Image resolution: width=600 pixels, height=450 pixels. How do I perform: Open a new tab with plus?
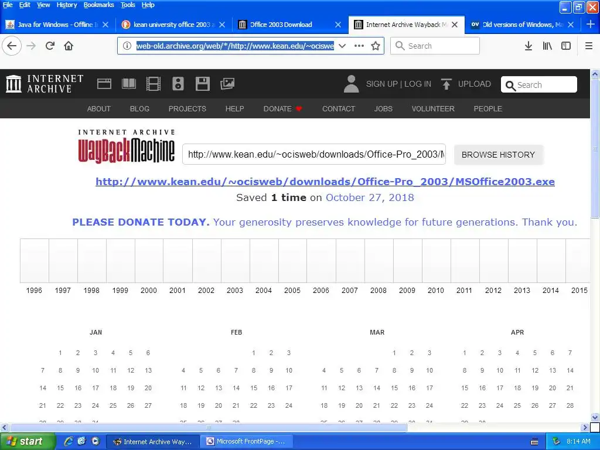(x=591, y=25)
